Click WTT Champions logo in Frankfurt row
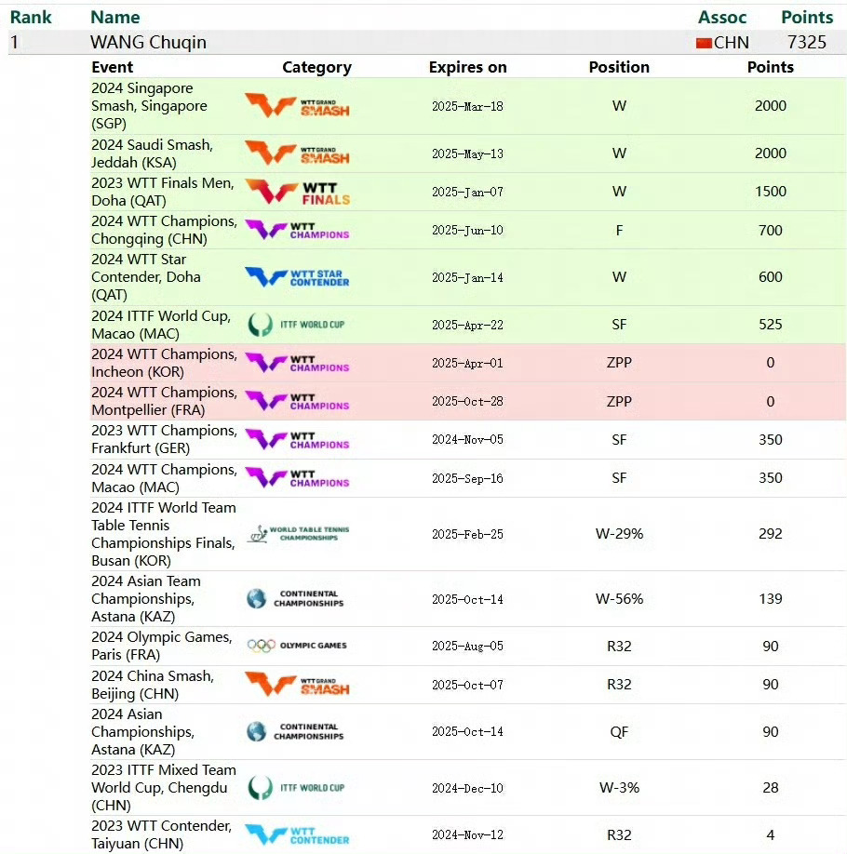 [x=297, y=439]
